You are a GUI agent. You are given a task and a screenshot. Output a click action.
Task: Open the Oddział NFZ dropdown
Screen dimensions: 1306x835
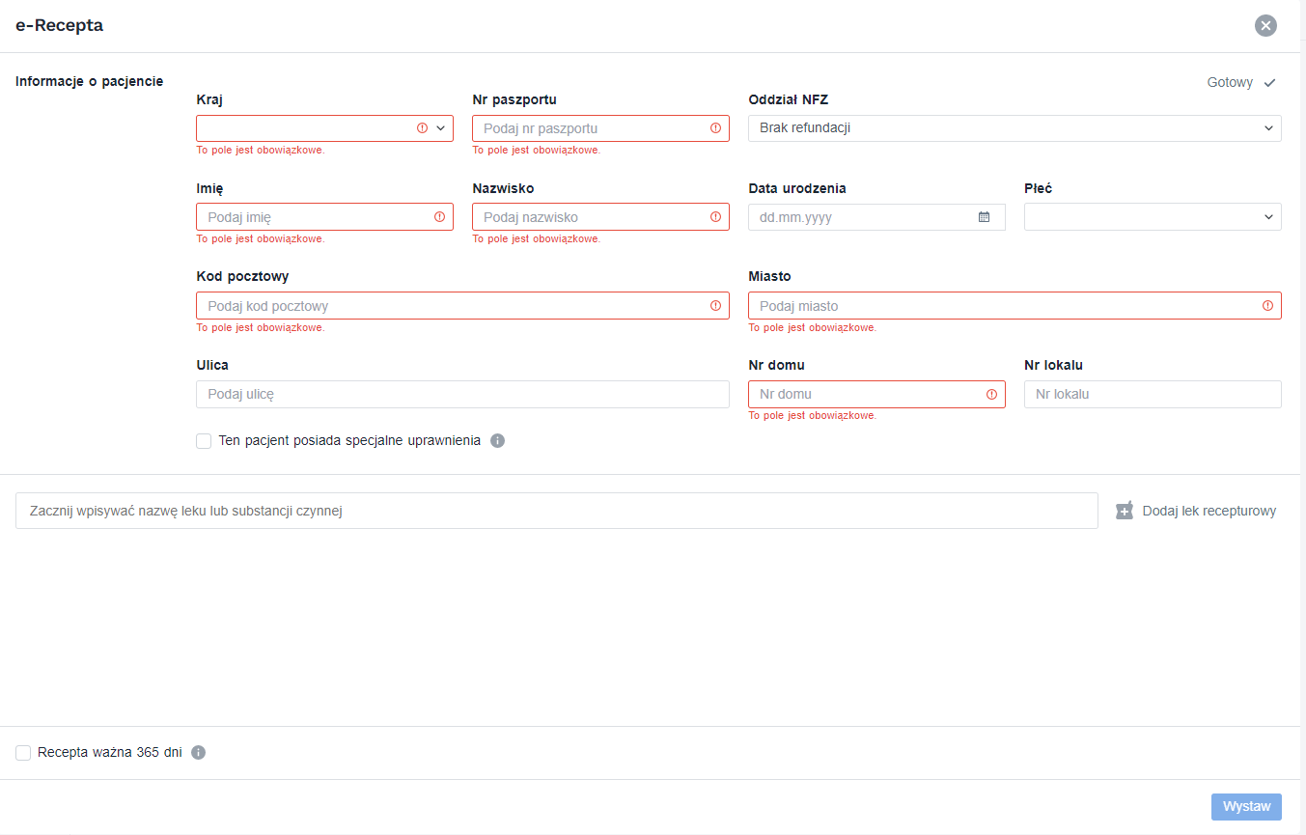(1269, 127)
